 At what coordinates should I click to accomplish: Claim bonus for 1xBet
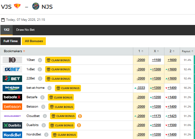(x=58, y=69)
